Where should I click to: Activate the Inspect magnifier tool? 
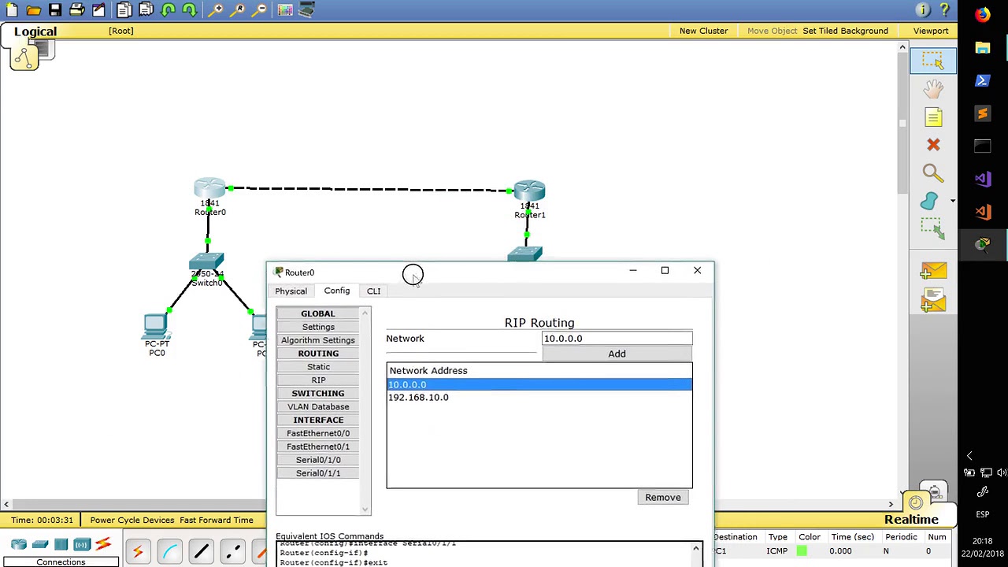pyautogui.click(x=933, y=173)
